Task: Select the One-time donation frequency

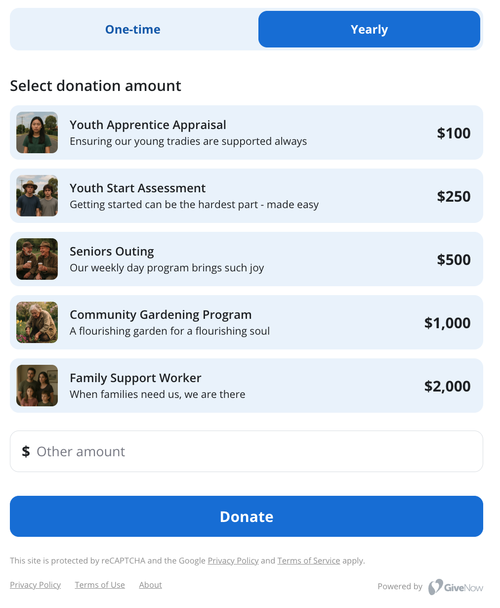Action: [133, 29]
